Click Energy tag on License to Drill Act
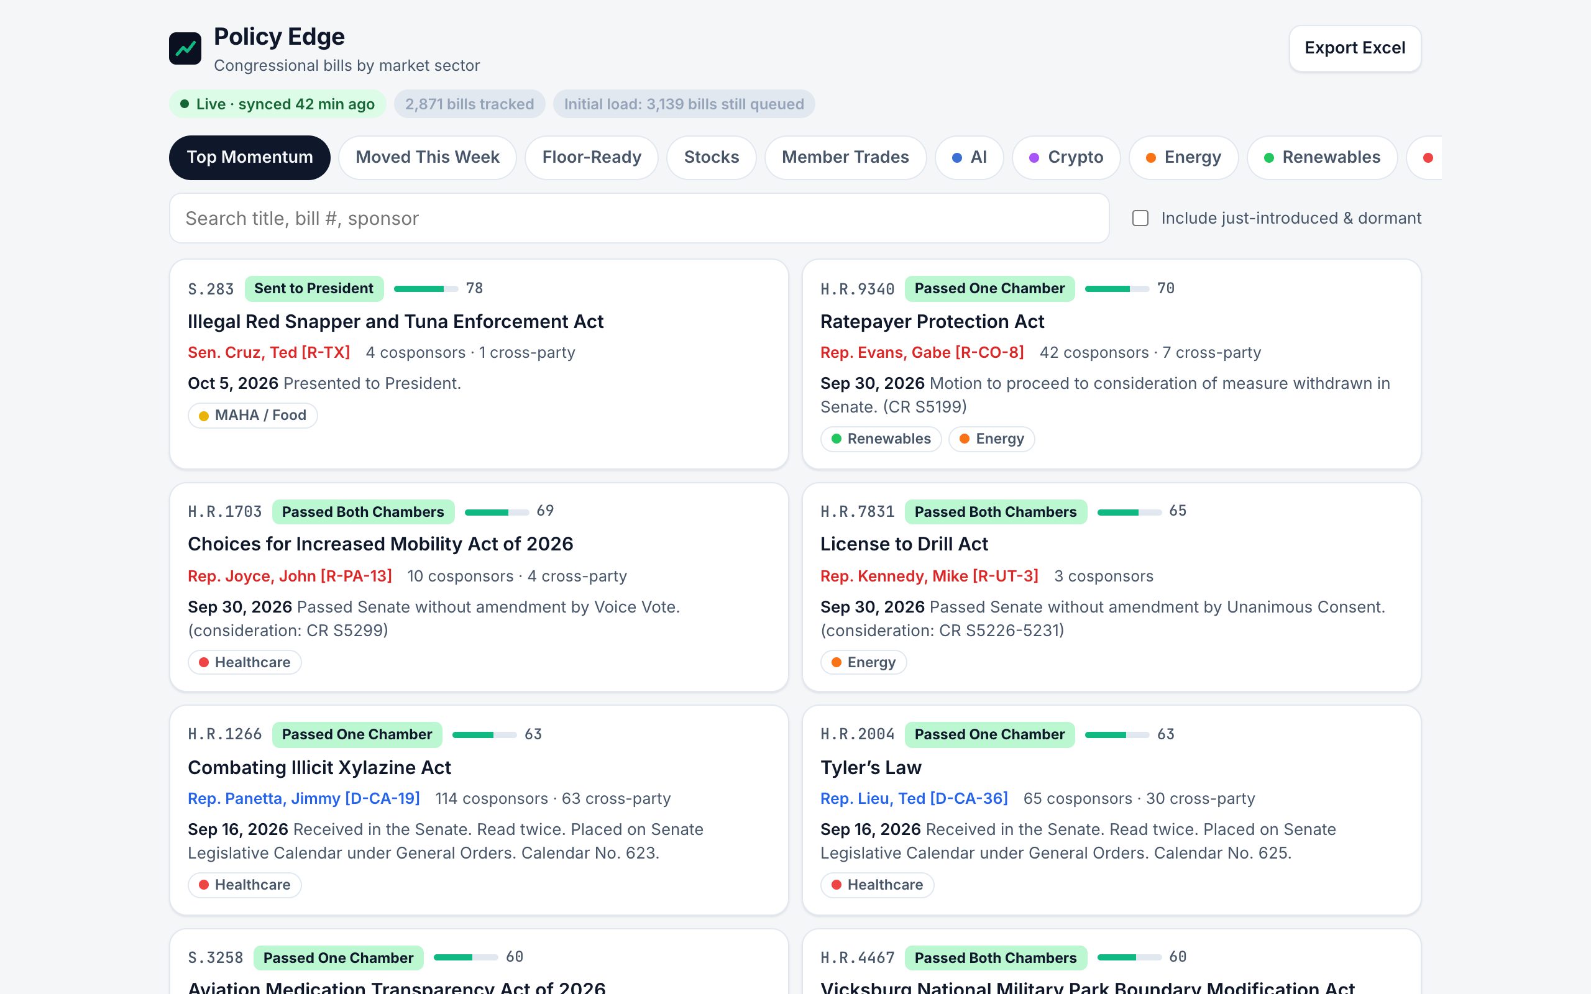This screenshot has height=994, width=1591. (863, 662)
